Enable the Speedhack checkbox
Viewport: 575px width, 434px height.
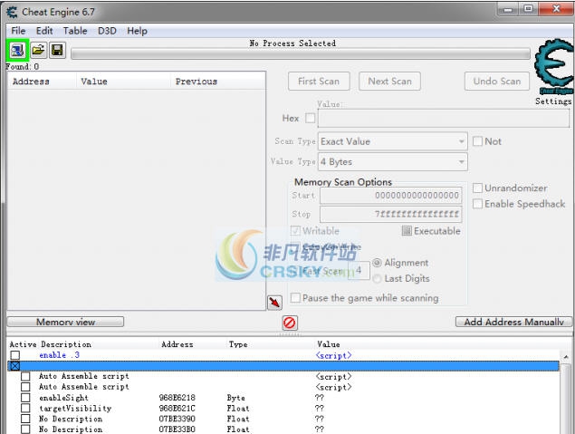pyautogui.click(x=478, y=204)
